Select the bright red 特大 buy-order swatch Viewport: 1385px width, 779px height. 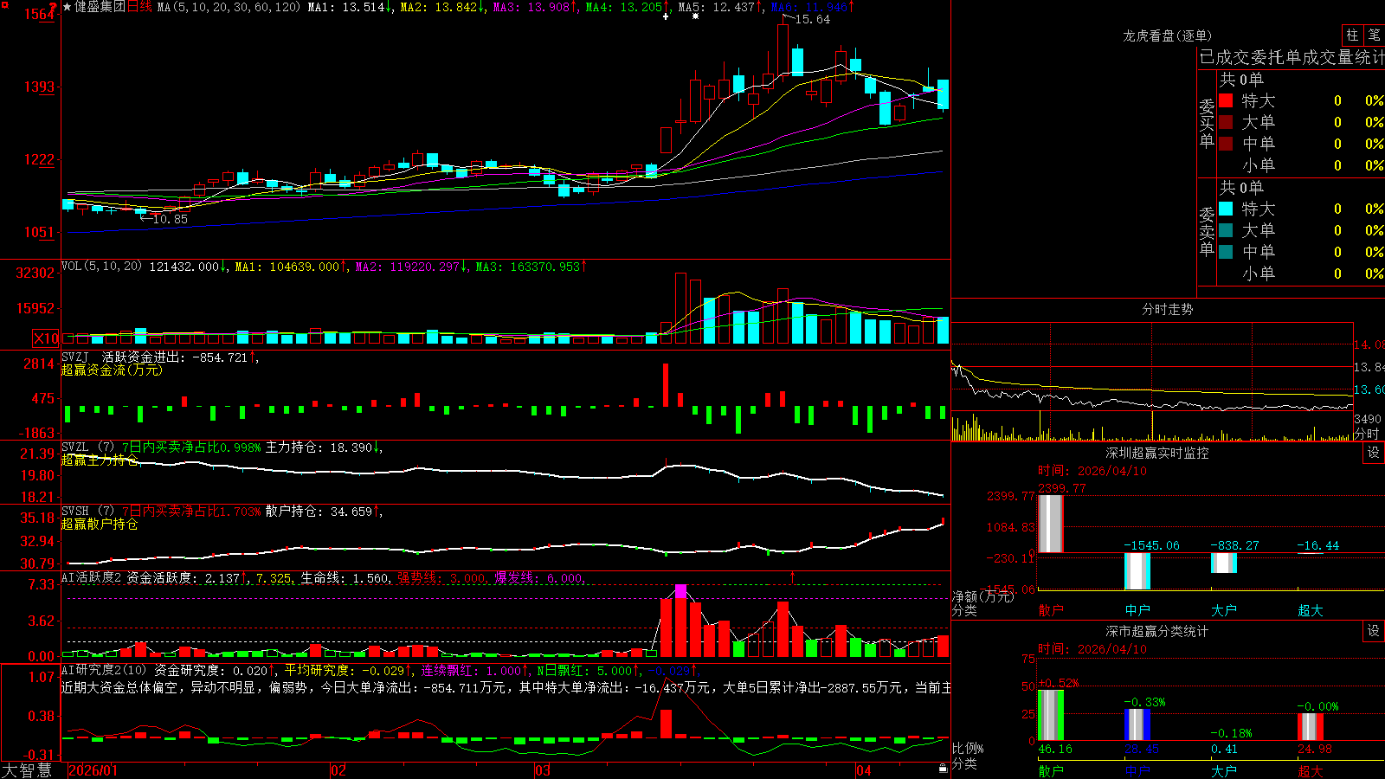pos(1226,100)
